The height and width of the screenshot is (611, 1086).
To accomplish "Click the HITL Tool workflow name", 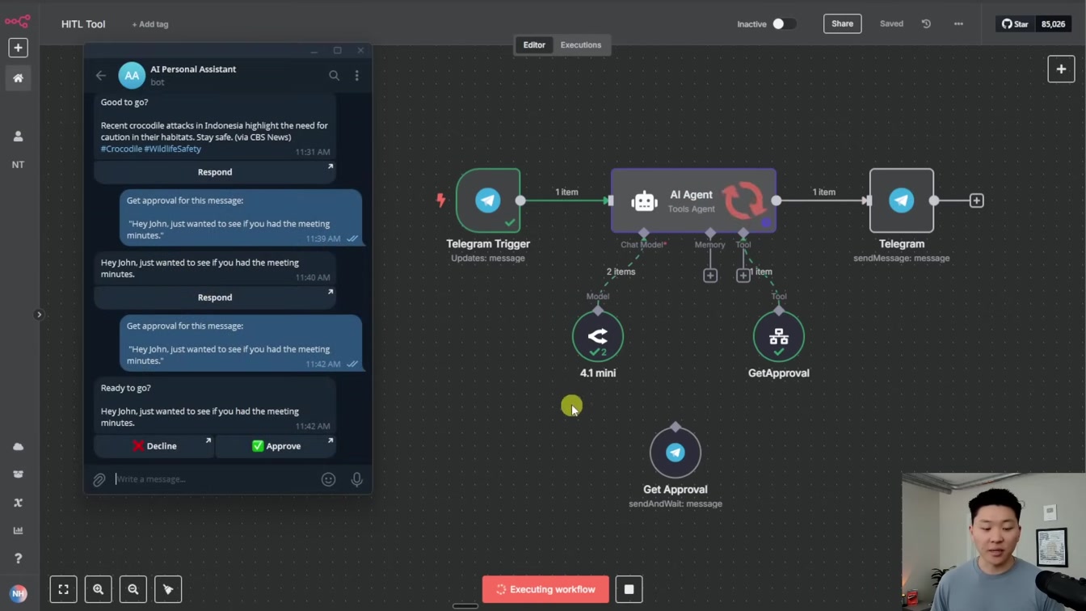I will [83, 24].
